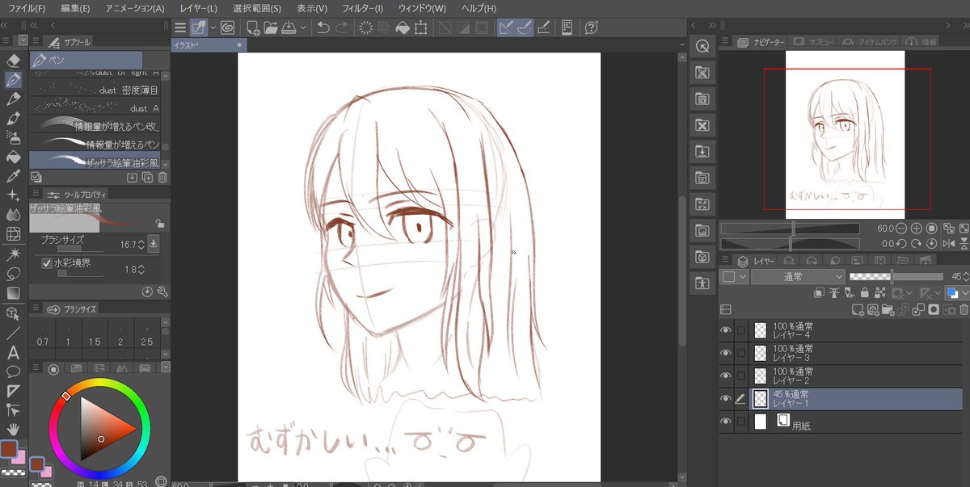
Task: Pick brush size preset 0.7
Action: coord(43,337)
